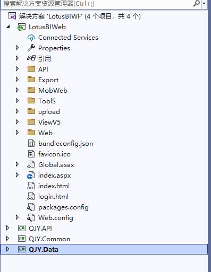
Task: Select the login.html file
Action: click(x=53, y=197)
